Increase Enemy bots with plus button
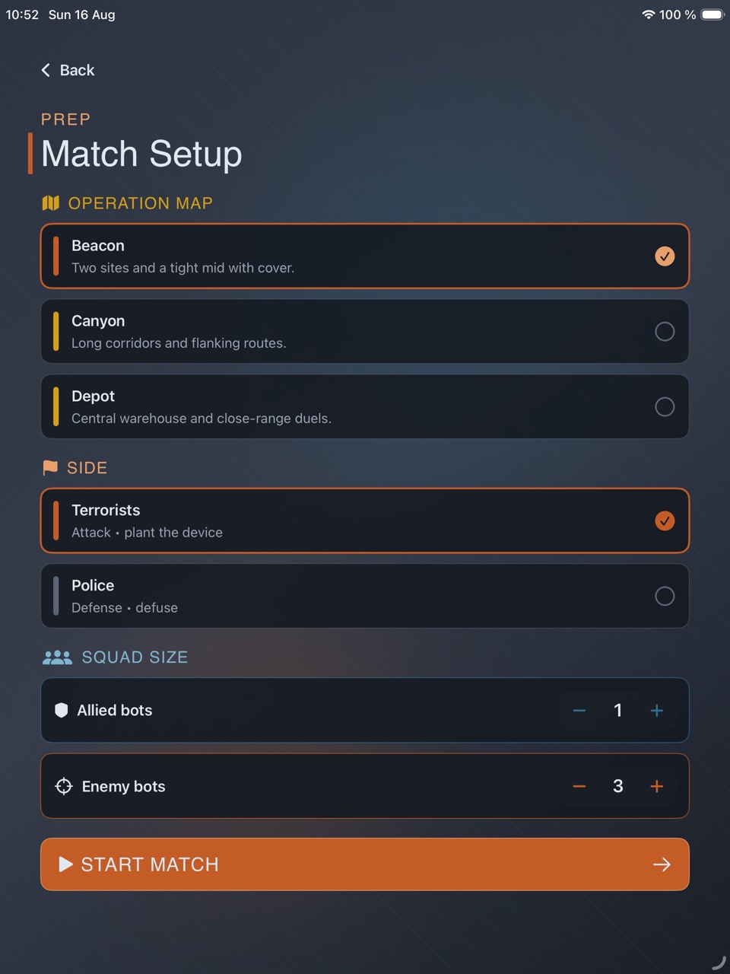 [657, 786]
